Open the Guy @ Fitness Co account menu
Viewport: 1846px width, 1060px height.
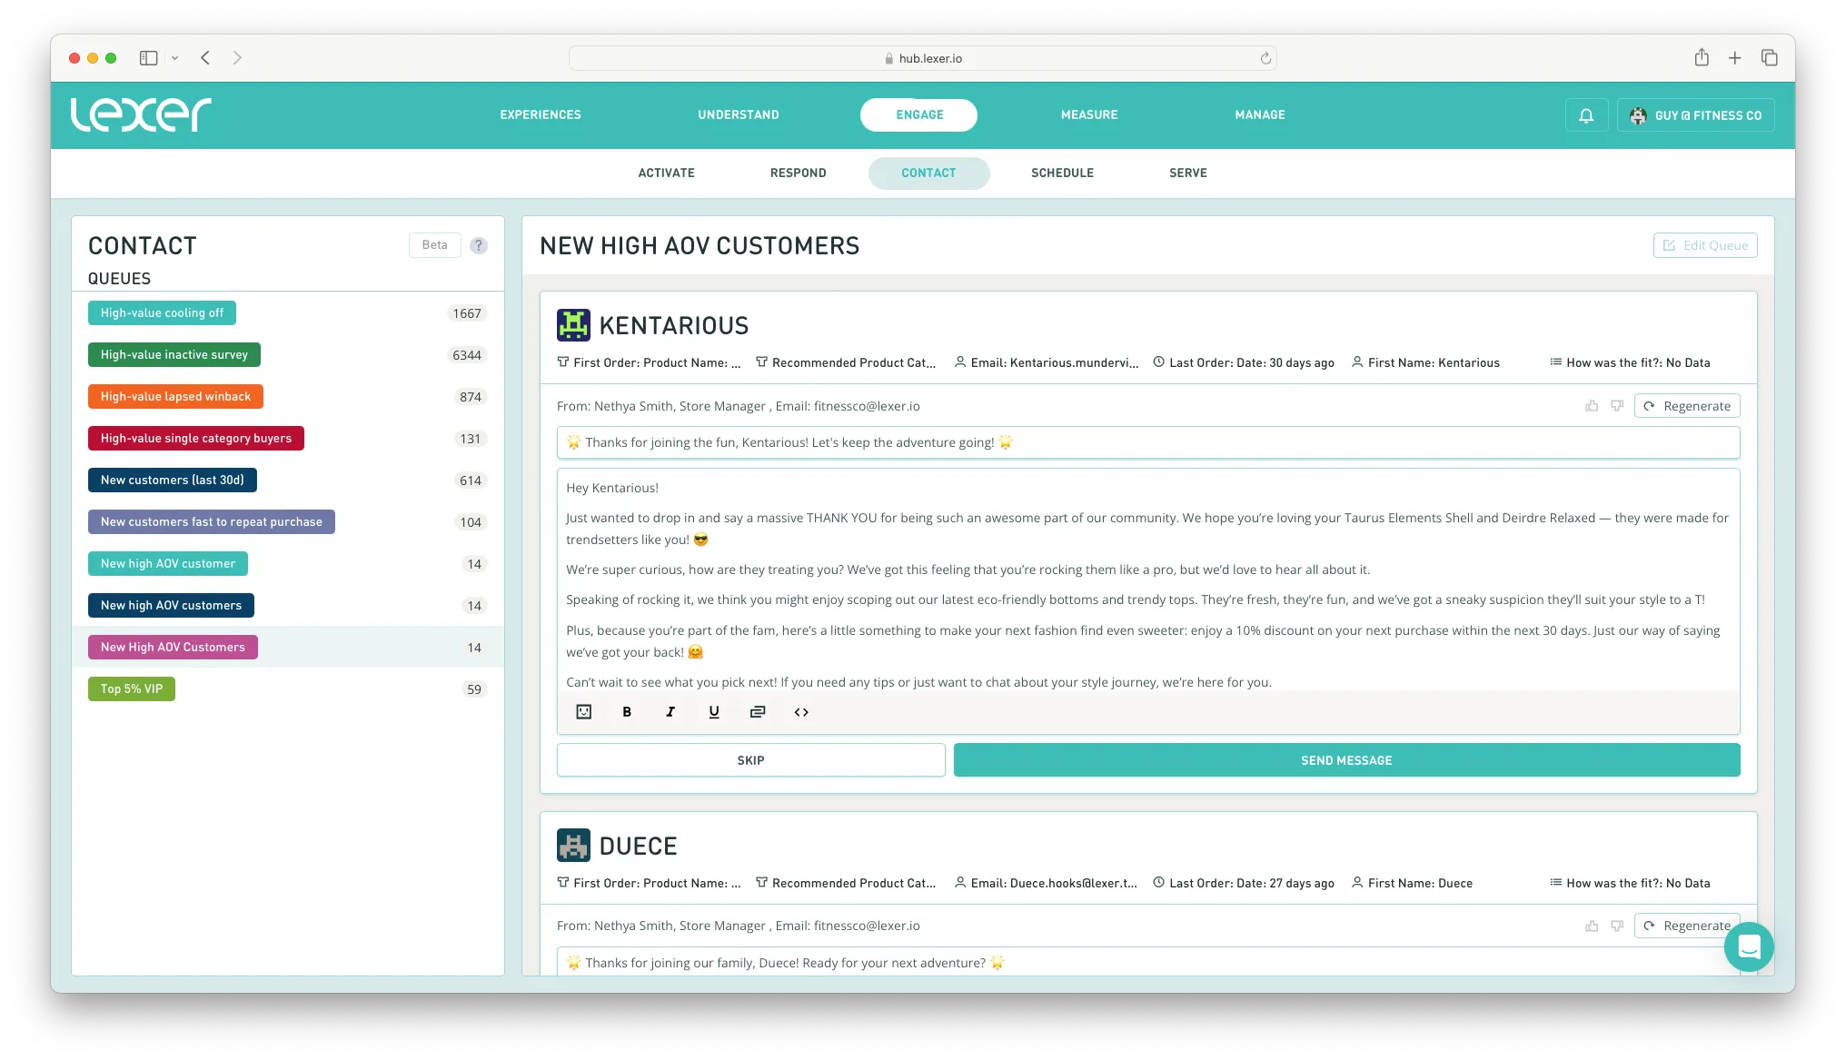(x=1695, y=115)
